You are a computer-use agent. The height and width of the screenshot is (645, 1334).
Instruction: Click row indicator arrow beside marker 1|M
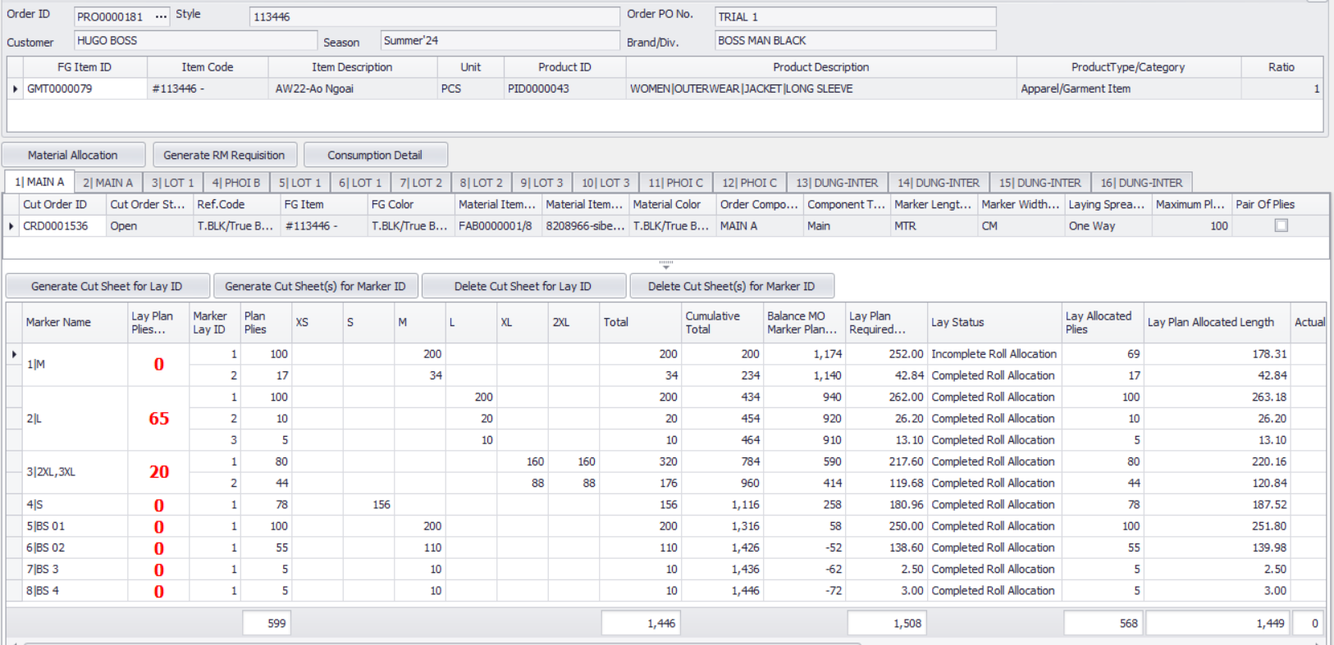pyautogui.click(x=14, y=354)
